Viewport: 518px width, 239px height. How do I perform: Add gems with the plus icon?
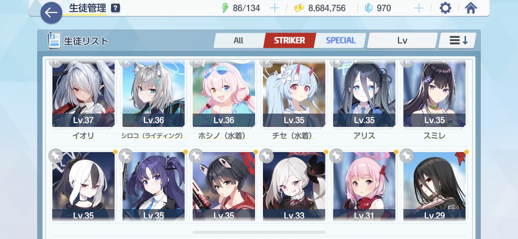[419, 8]
